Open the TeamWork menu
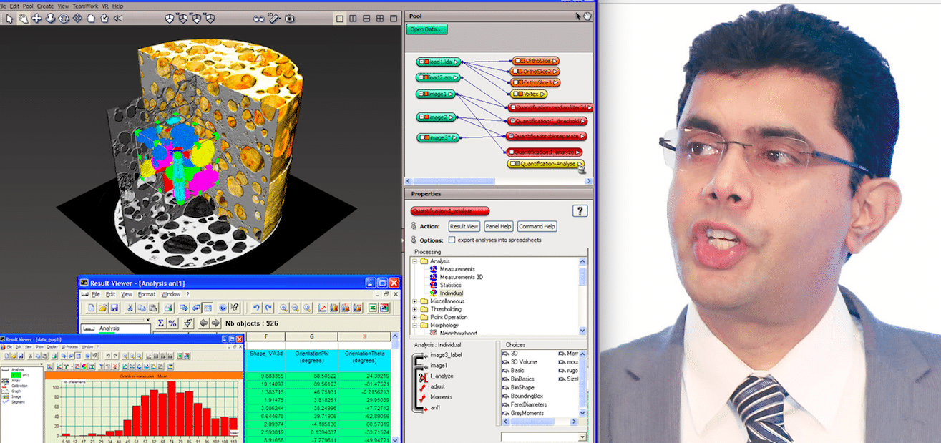The image size is (941, 443). pos(86,6)
